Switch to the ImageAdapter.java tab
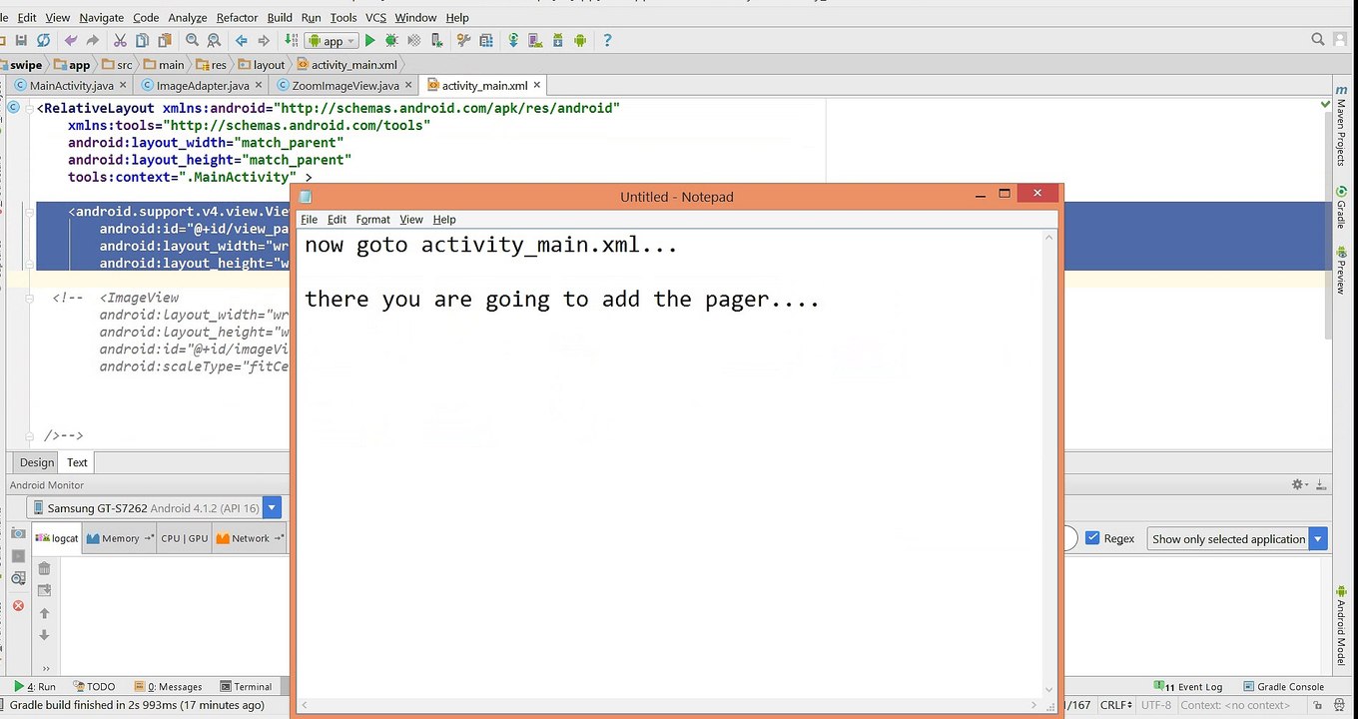This screenshot has width=1358, height=719. [202, 86]
